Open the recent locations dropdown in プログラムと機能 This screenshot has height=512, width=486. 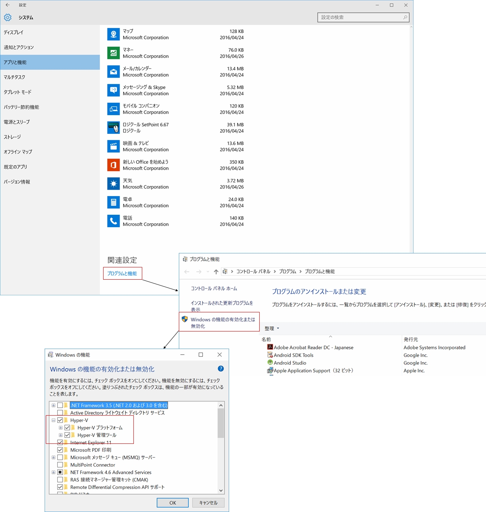coord(208,272)
